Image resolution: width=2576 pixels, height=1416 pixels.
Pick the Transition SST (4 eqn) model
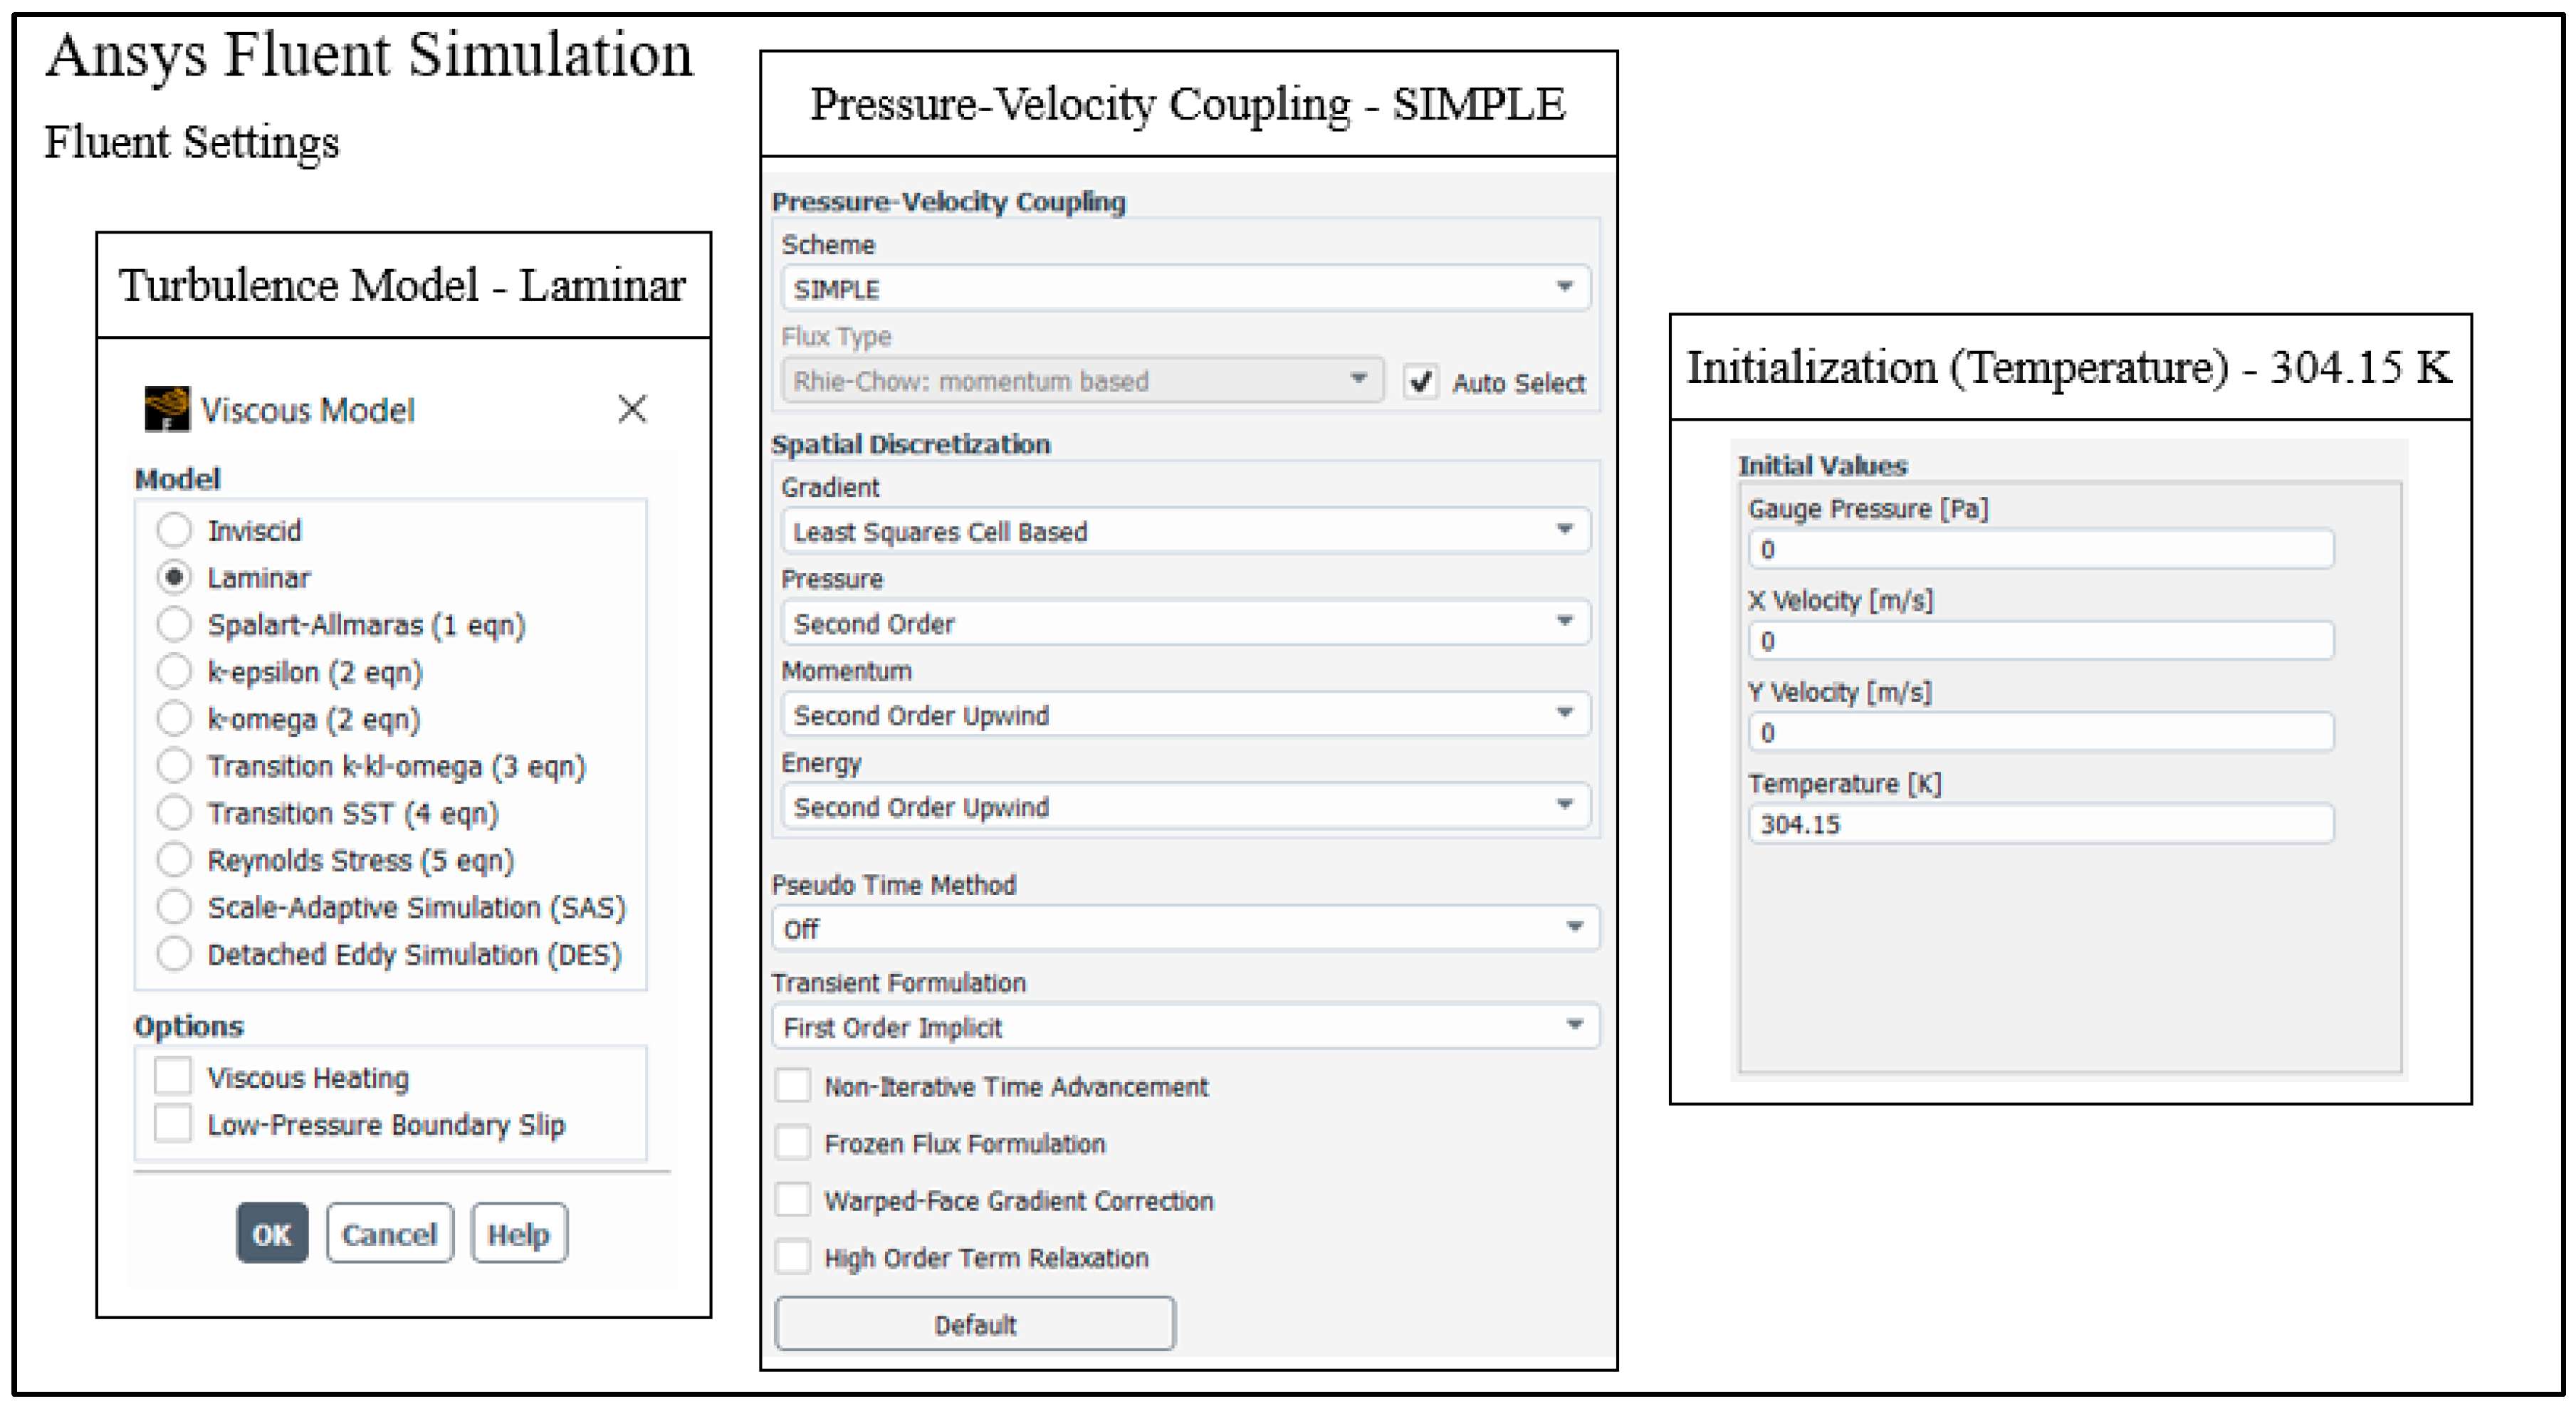click(174, 813)
